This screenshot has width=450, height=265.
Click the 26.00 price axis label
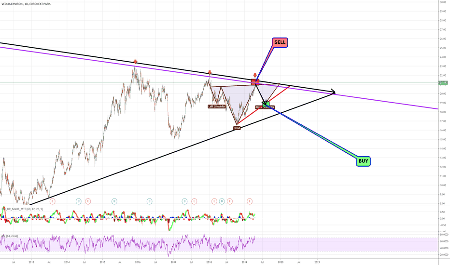443,39
